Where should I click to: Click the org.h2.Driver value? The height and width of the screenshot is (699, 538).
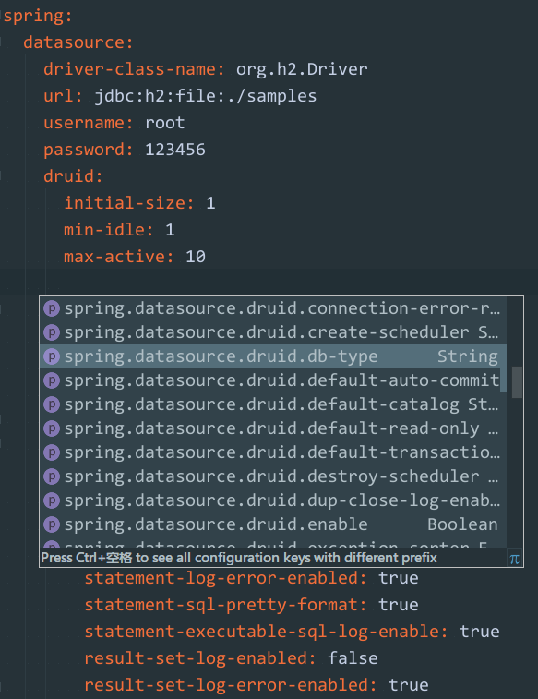tap(302, 69)
